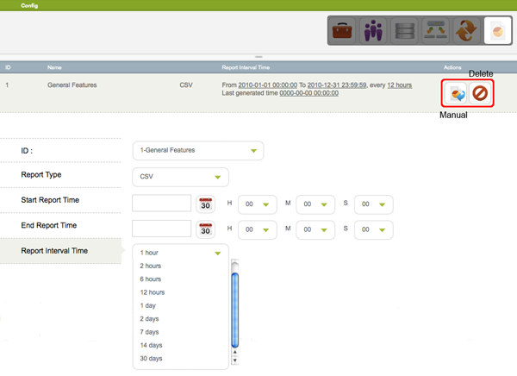Viewport: 517px width, 376px height.
Task: Click the Delete report icon
Action: (x=480, y=92)
